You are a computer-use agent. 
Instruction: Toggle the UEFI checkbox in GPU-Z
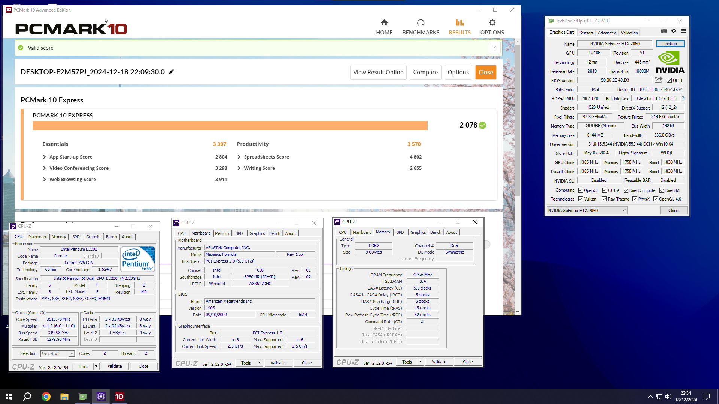[x=669, y=80]
